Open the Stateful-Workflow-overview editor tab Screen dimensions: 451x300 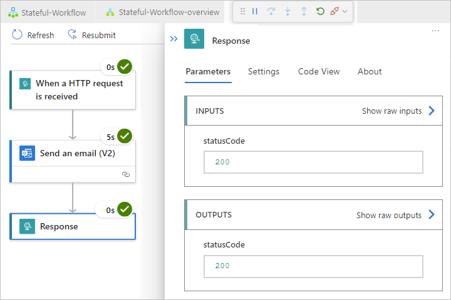point(163,12)
